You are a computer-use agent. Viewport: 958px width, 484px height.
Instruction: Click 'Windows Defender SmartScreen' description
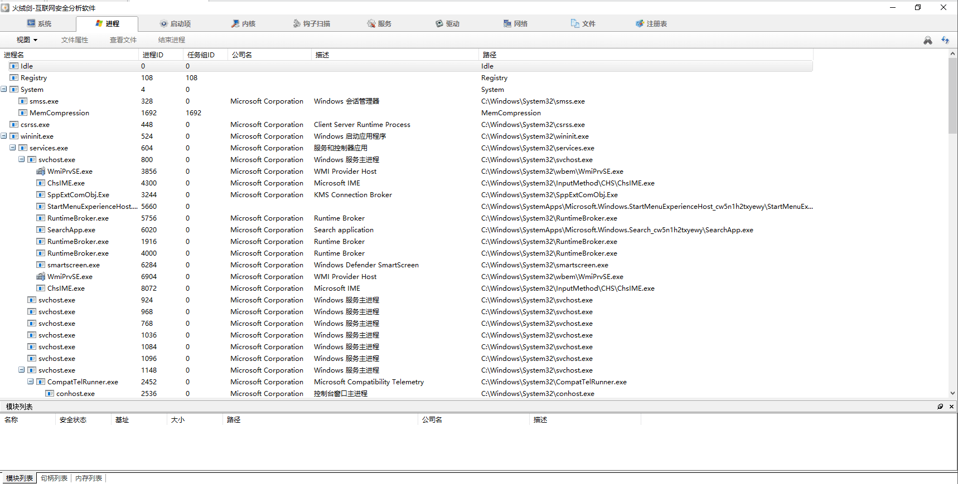pos(366,265)
